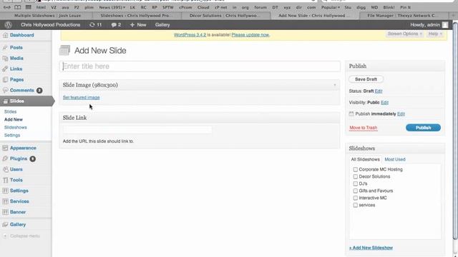
Task: Click the admin avatar icon
Action: point(445,25)
